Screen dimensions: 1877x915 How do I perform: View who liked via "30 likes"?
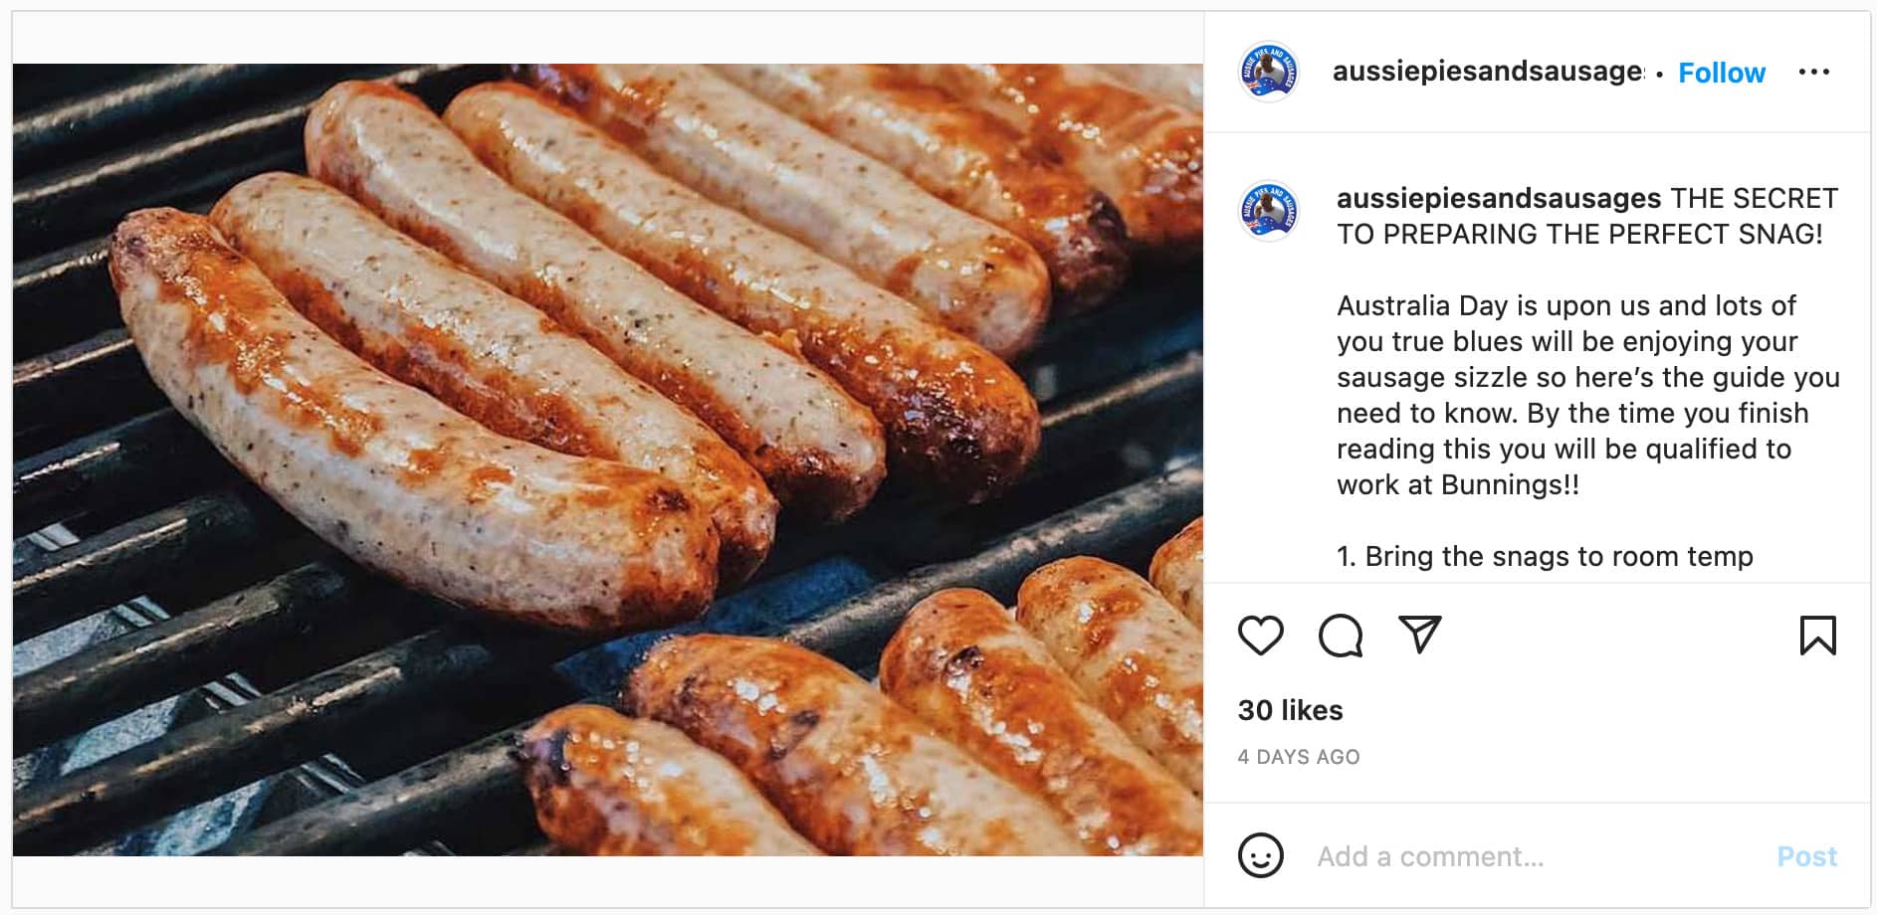1290,710
